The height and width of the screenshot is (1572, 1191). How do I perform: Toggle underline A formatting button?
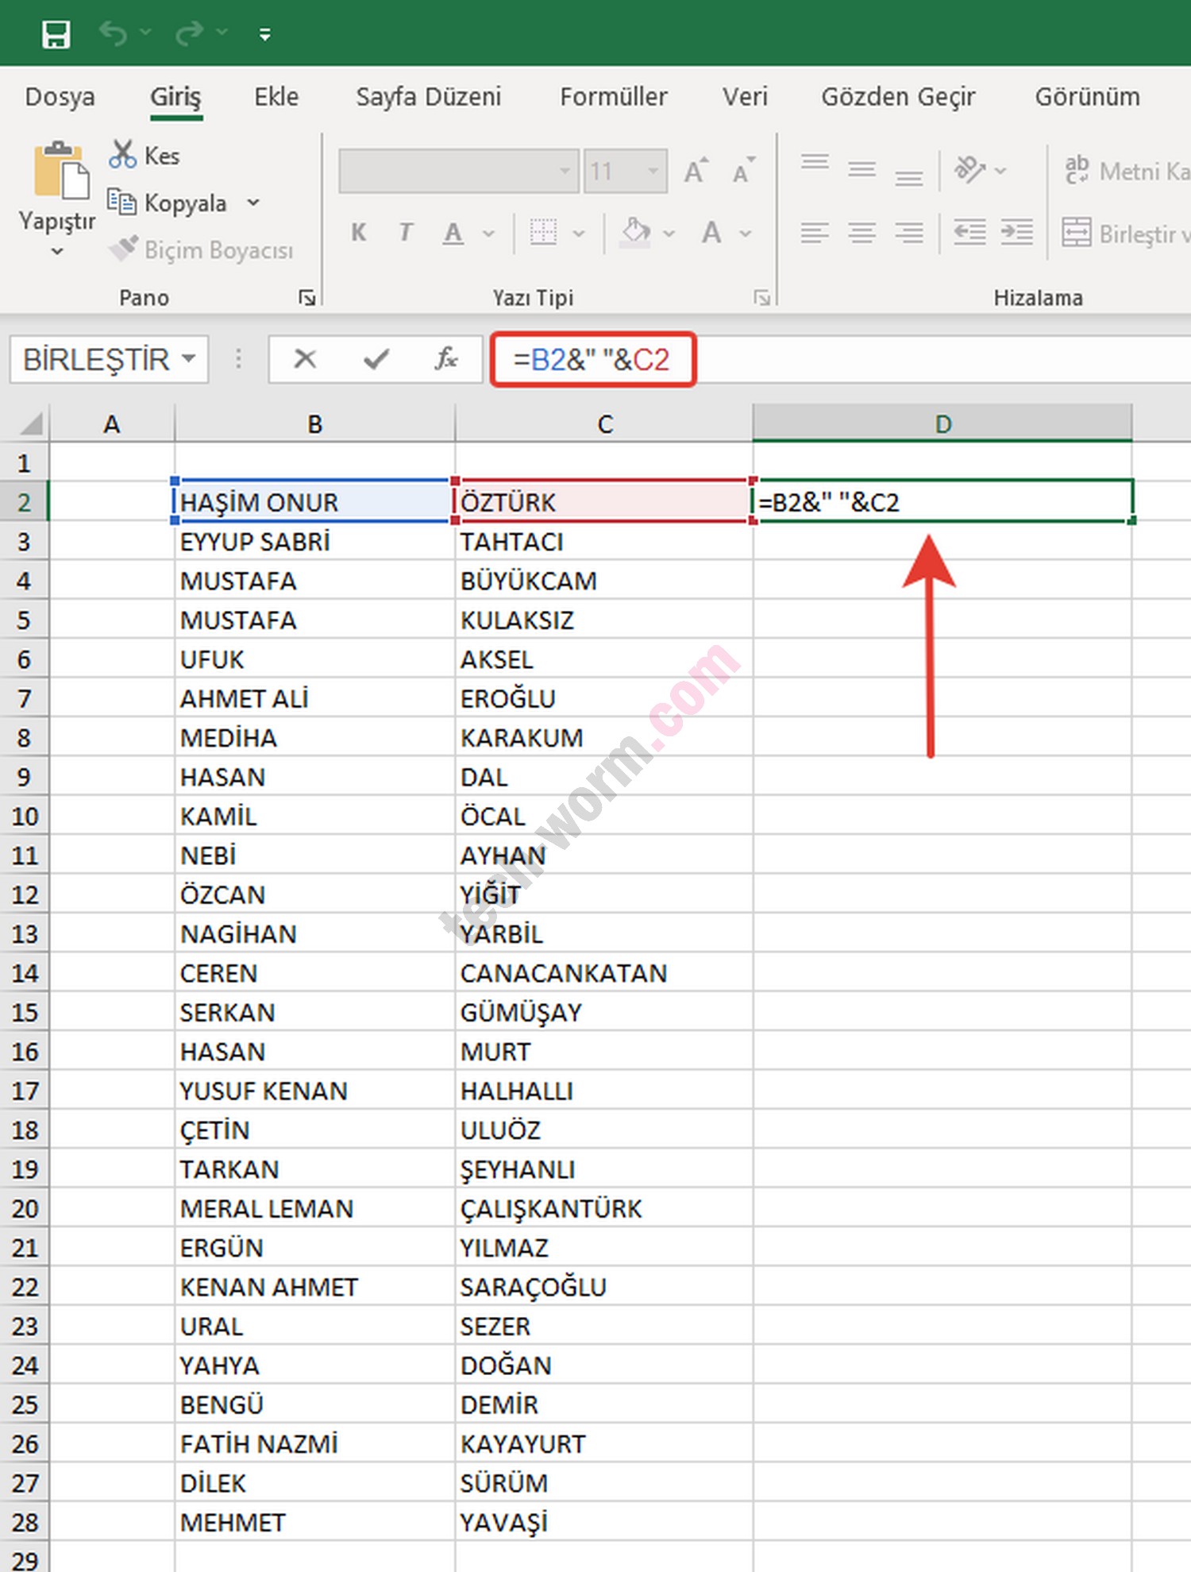(453, 233)
